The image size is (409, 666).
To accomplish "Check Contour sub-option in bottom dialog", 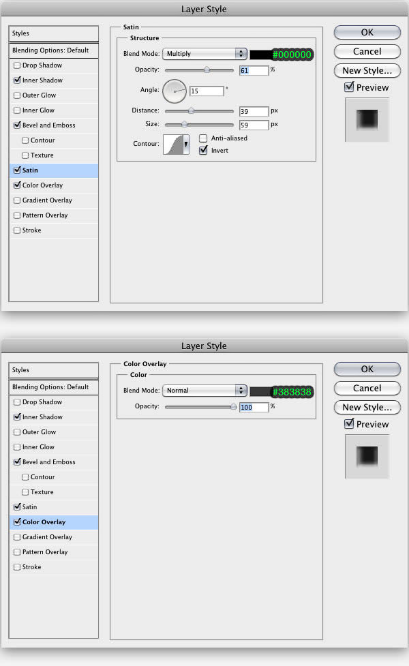I will [x=25, y=477].
